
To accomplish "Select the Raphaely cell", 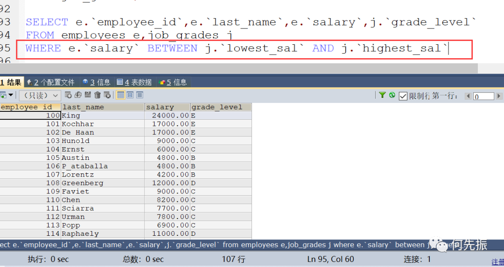I will (x=103, y=233).
